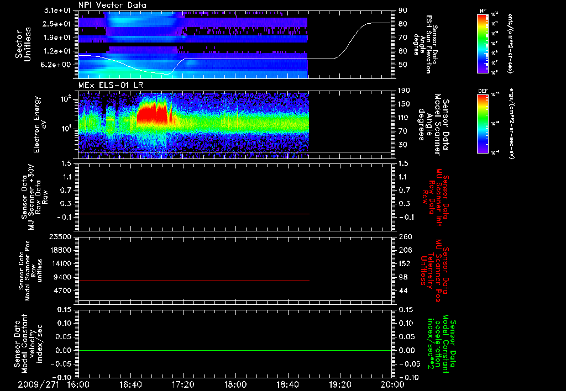Click the red Model Scanner Pos line
566x391 pixels.
coord(194,281)
